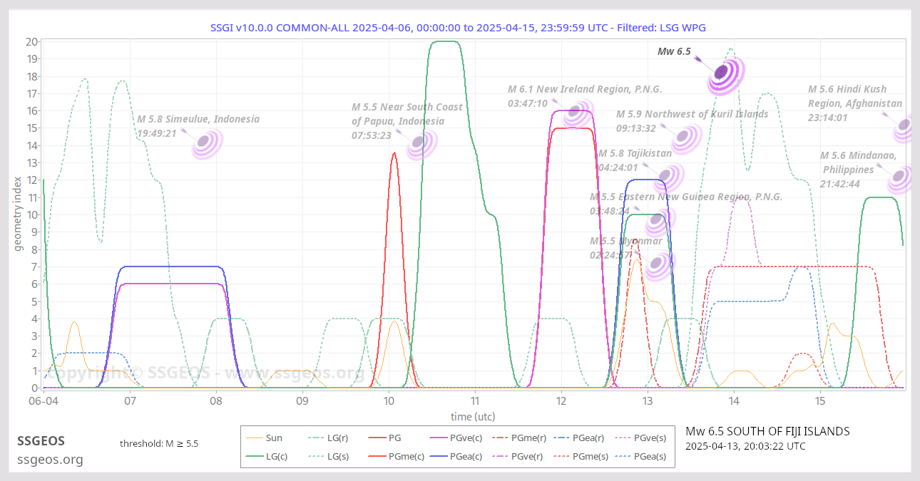The height and width of the screenshot is (481, 920).
Task: Select the Myanmar M 5.5 earthquake marker
Action: (x=660, y=265)
